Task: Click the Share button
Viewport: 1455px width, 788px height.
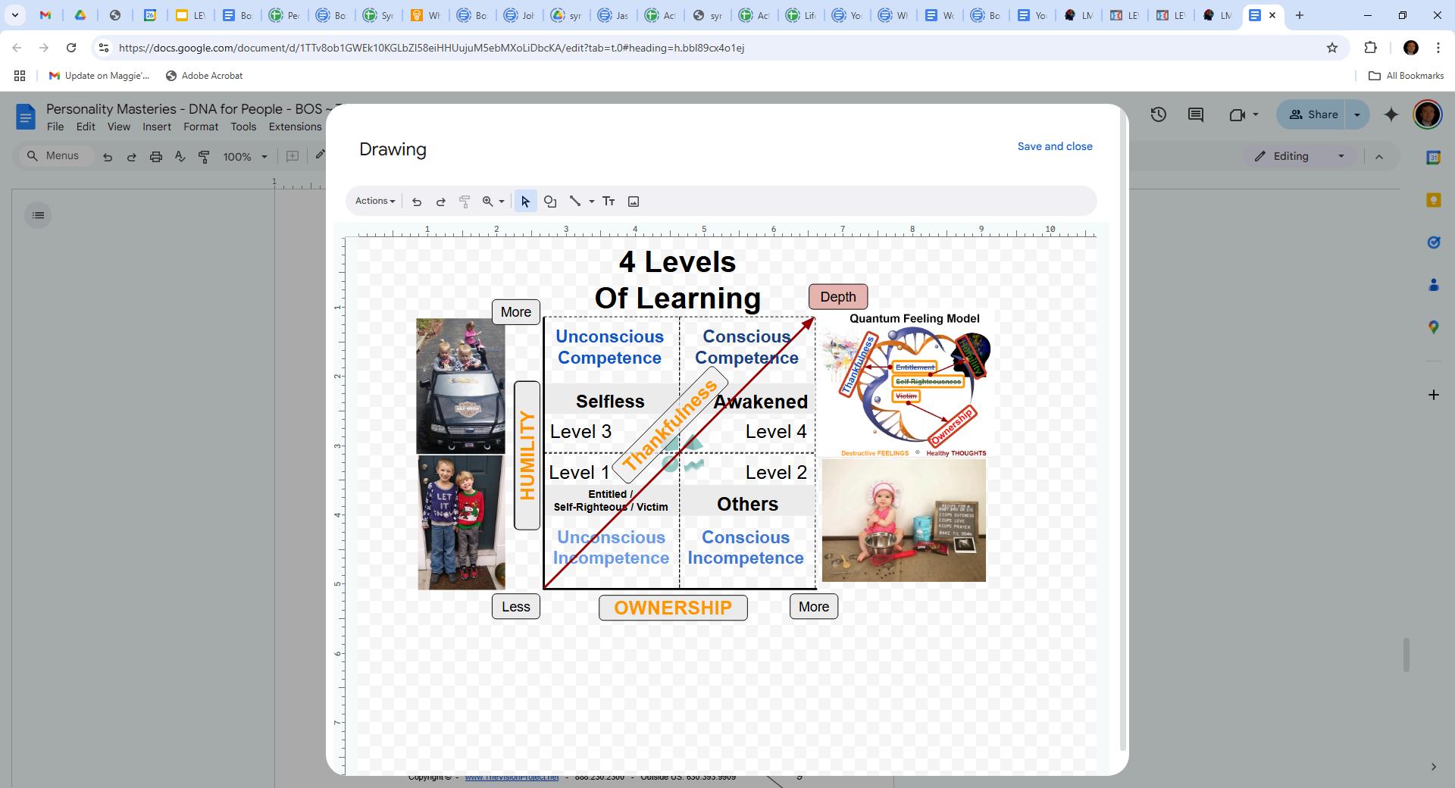Action: click(x=1314, y=114)
